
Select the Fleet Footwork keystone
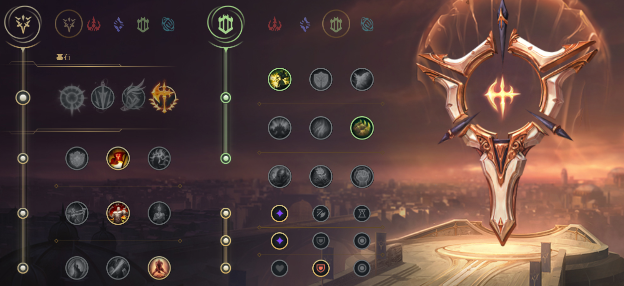click(134, 98)
